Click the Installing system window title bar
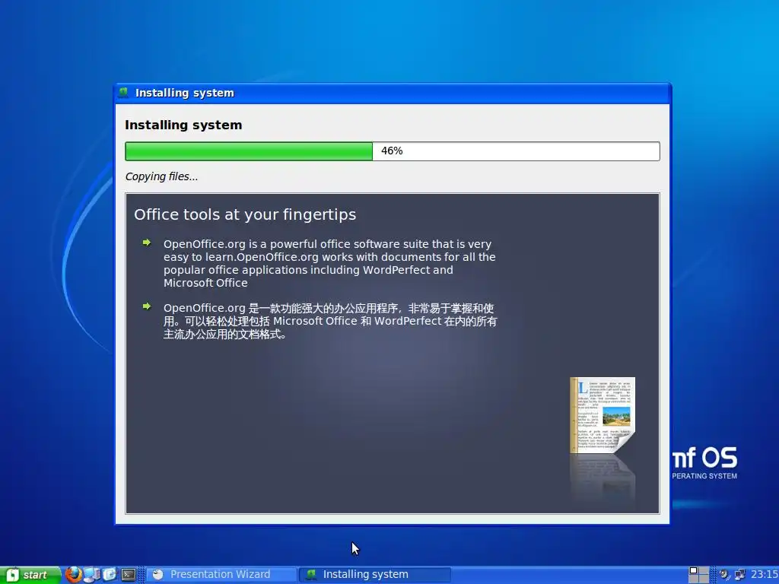Viewport: 779px width, 584px height. point(393,93)
